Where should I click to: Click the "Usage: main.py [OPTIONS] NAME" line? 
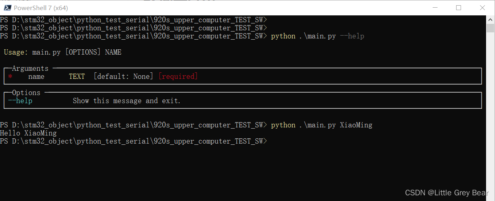(x=63, y=52)
